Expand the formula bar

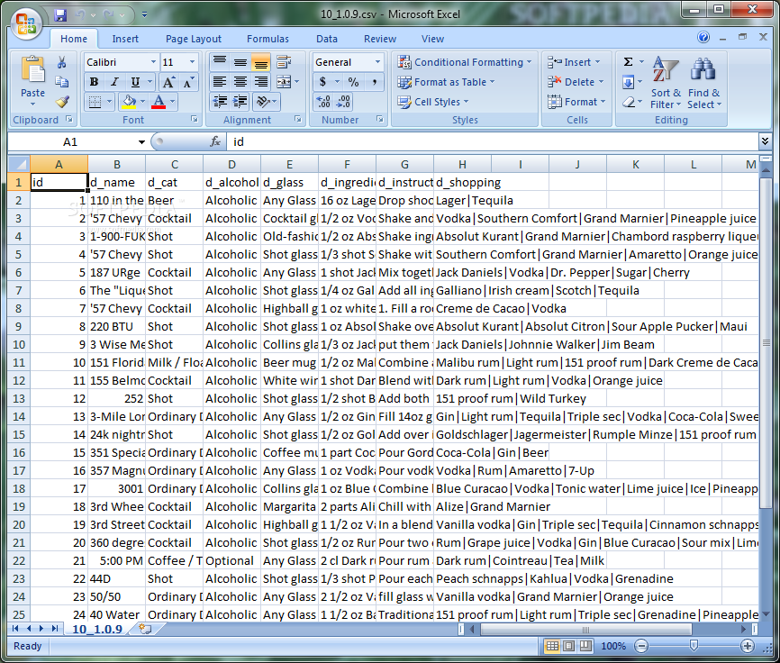point(765,141)
